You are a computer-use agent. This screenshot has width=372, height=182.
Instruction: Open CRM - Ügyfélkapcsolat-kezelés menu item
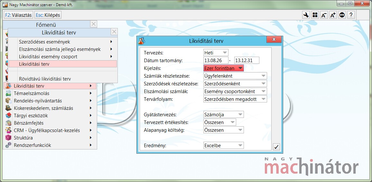(x=50, y=130)
